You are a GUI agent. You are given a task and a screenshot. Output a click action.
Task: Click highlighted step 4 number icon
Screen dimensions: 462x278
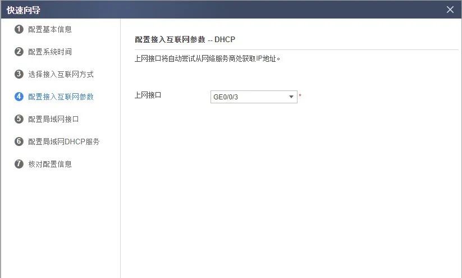pyautogui.click(x=19, y=97)
